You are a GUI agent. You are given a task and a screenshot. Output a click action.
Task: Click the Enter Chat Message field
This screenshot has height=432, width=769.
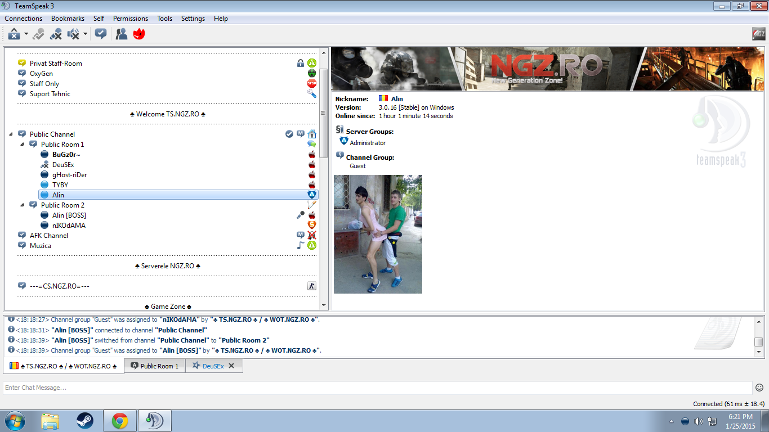[377, 388]
